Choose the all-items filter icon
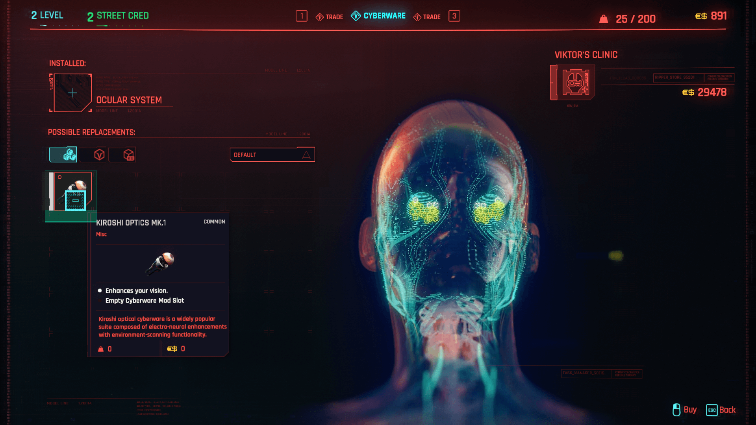The height and width of the screenshot is (425, 756). click(63, 155)
